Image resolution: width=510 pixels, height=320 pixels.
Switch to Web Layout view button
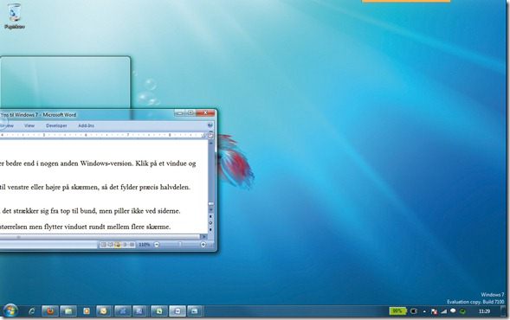pyautogui.click(x=118, y=244)
